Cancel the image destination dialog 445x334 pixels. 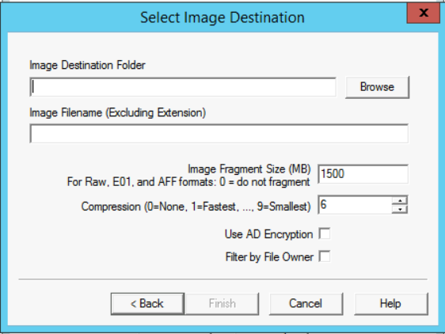tap(306, 304)
